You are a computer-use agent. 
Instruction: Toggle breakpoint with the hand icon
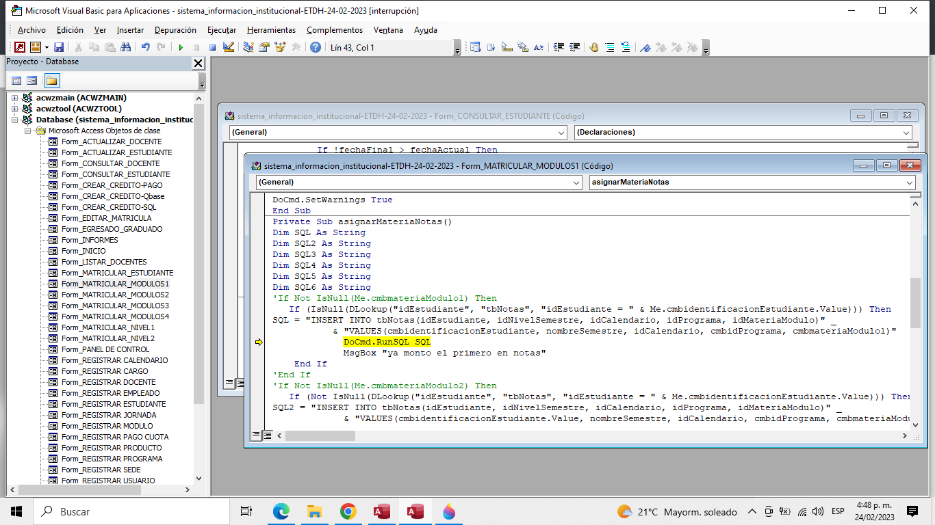point(594,47)
